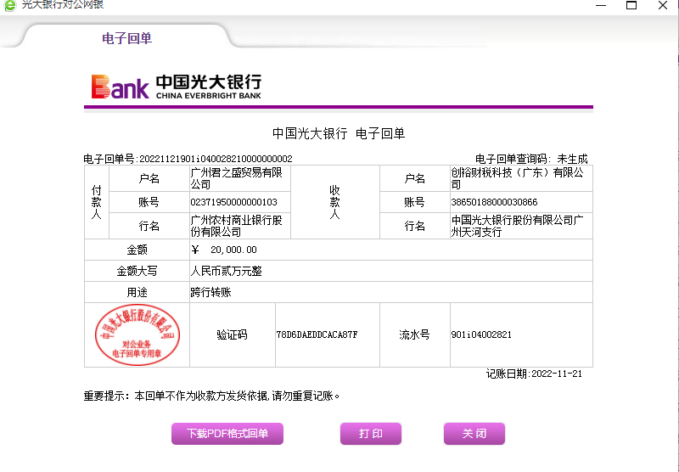Select the receipt number 20221121901i040028210000000002
The image size is (679, 472).
pos(216,159)
